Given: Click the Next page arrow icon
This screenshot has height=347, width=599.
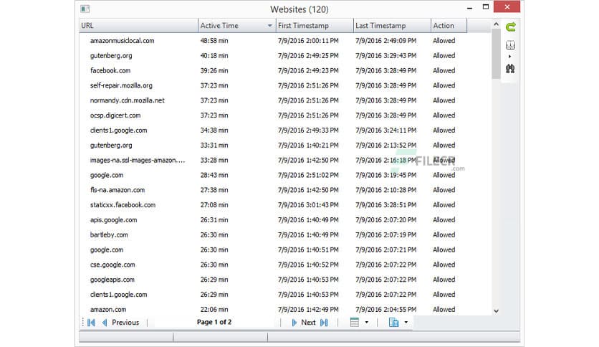Looking at the screenshot, I should click(294, 323).
